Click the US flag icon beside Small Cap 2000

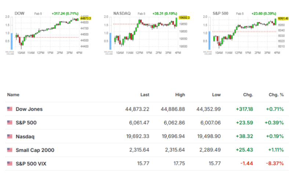click(10, 150)
